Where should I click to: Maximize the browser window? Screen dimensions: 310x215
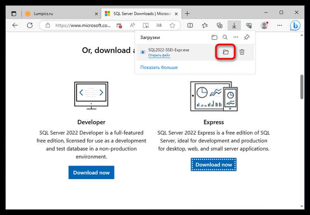pos(281,12)
